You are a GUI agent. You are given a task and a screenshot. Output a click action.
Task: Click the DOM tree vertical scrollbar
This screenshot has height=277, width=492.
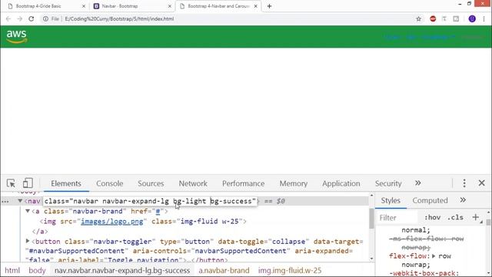coord(371,218)
